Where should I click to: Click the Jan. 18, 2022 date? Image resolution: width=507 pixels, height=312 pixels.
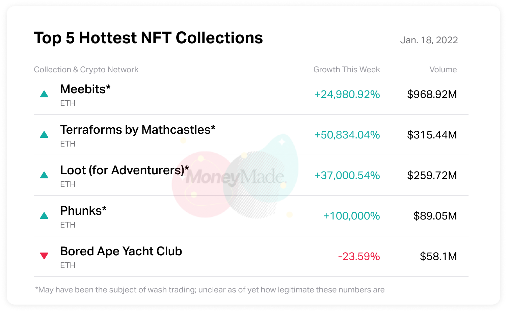click(429, 40)
